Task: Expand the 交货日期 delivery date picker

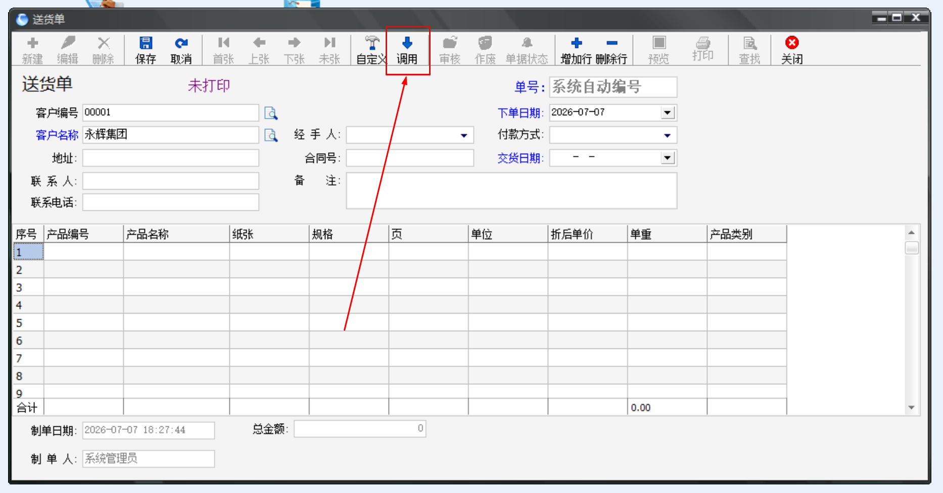Action: [668, 158]
